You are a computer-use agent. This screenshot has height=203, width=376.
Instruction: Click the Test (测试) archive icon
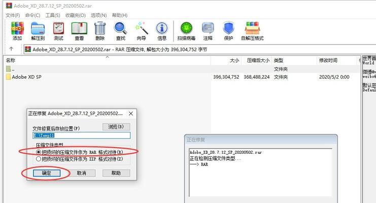[58, 28]
